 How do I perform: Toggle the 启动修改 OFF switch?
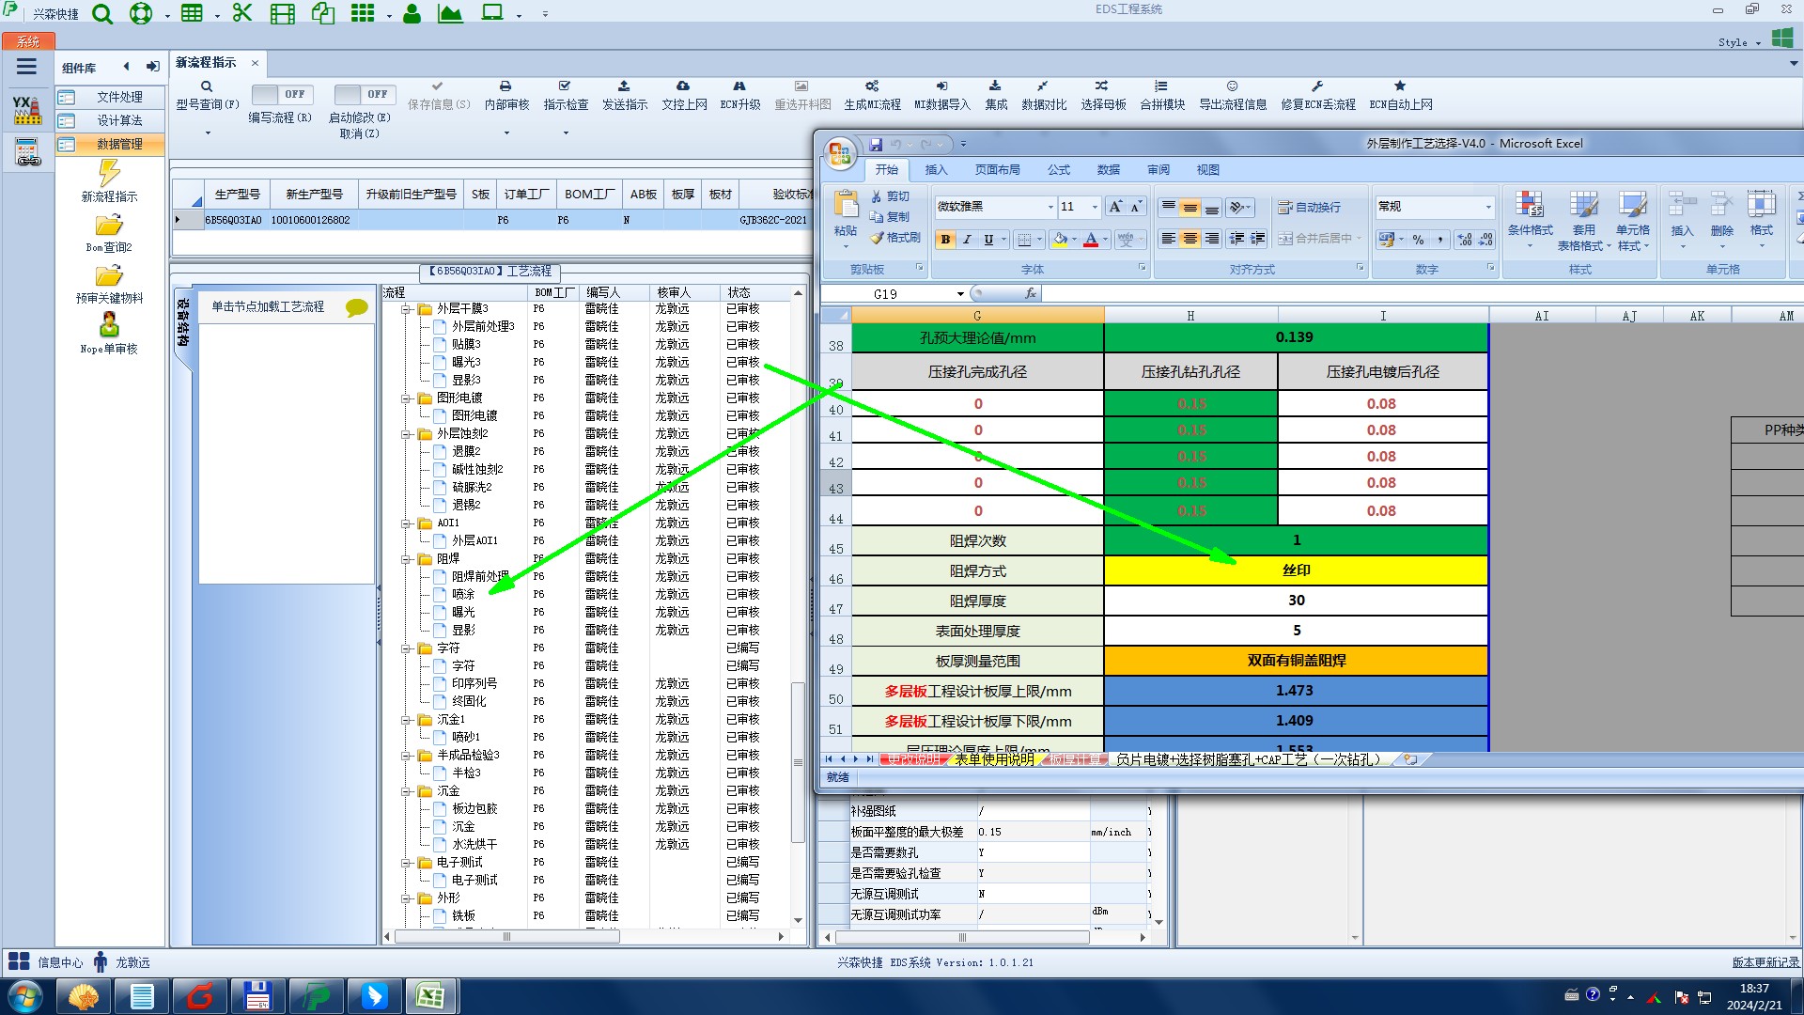click(365, 94)
